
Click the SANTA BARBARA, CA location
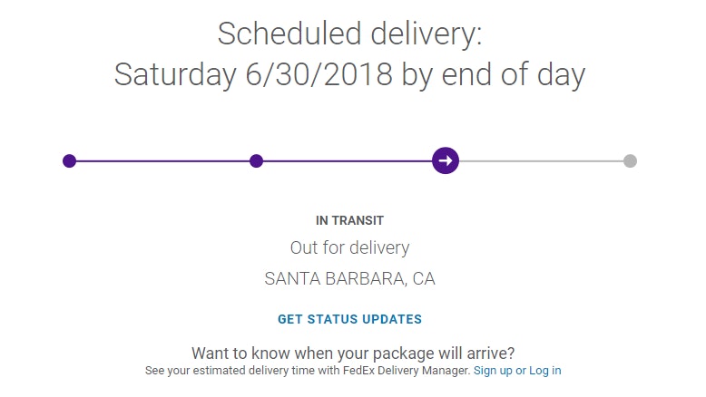click(x=349, y=279)
